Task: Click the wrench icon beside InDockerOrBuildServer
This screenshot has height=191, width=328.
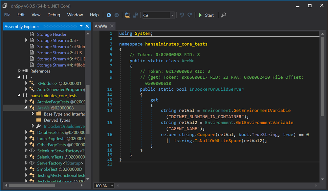Action: pos(38,126)
